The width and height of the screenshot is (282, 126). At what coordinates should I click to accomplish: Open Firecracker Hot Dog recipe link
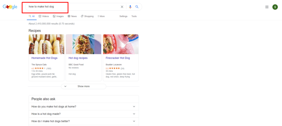pos(118,58)
